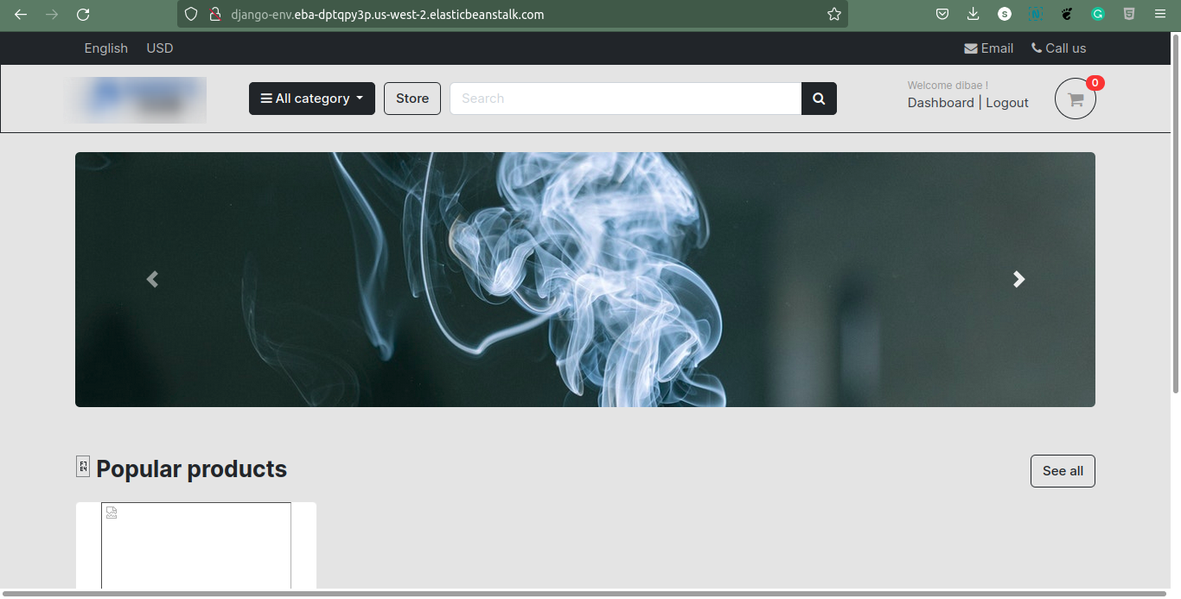Focus the Search input field

coord(626,99)
